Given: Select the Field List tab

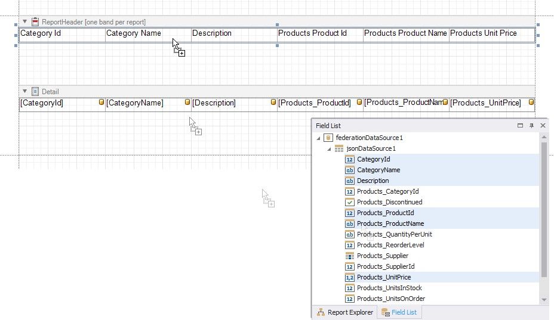Looking at the screenshot, I should (399, 312).
